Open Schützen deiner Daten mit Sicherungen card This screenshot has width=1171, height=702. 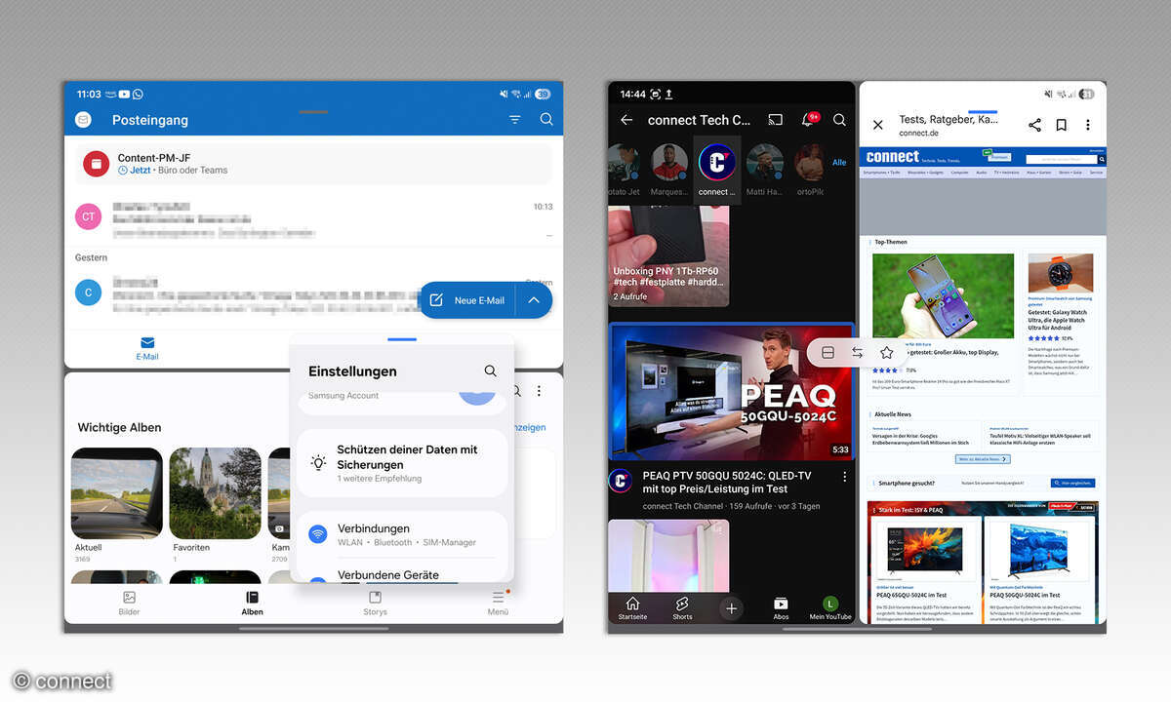pyautogui.click(x=402, y=463)
